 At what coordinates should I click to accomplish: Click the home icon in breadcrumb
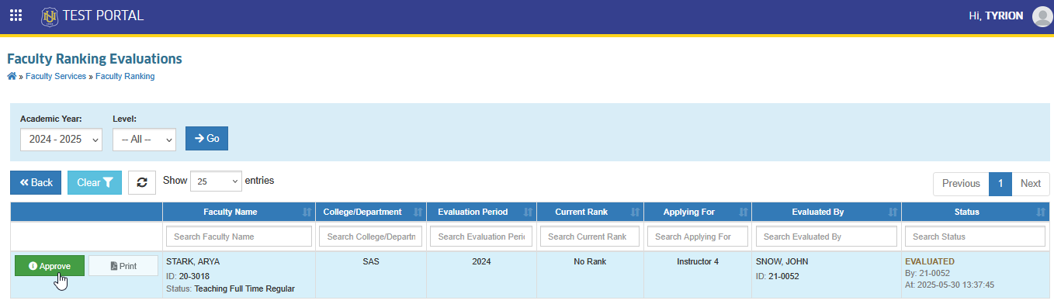coord(12,76)
